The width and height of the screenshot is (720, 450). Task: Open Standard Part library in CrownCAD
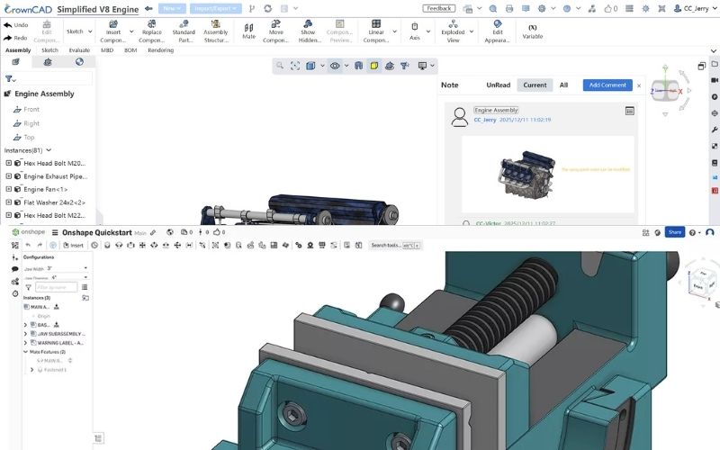coord(184,31)
